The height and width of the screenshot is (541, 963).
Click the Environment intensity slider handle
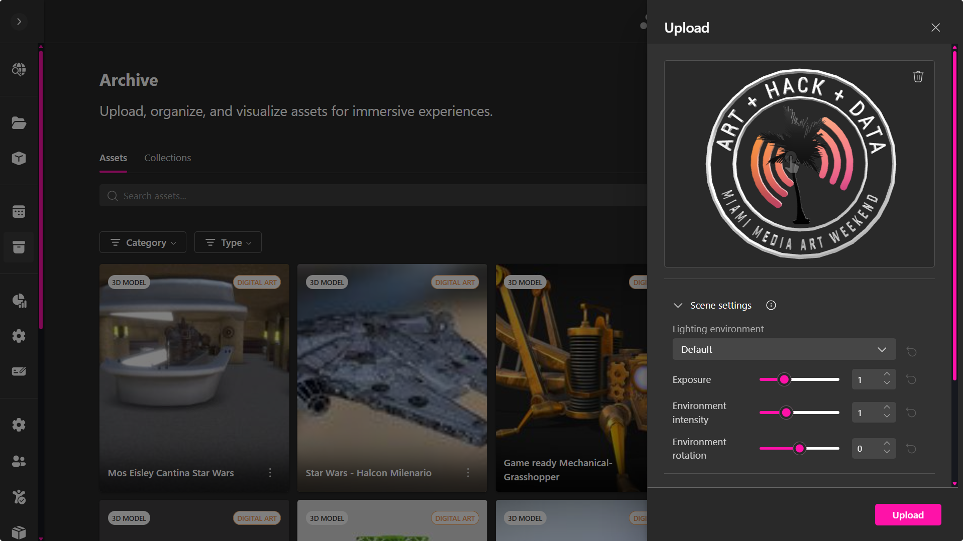[786, 413]
